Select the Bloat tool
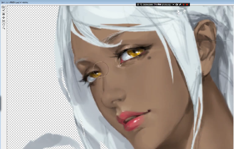The width and height of the screenshot is (234, 149). [4, 17]
